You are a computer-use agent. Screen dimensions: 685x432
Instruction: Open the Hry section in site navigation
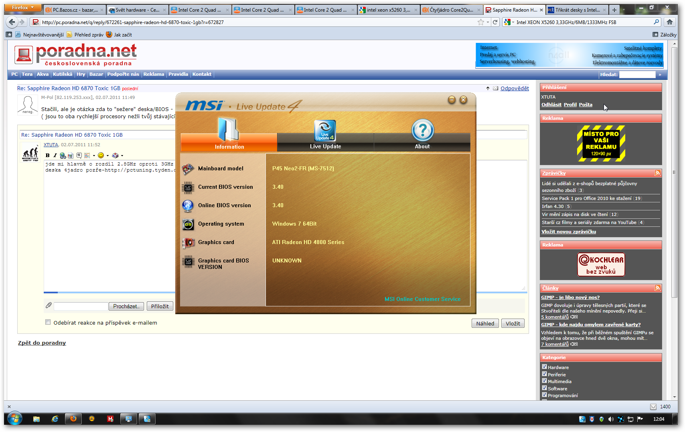81,74
